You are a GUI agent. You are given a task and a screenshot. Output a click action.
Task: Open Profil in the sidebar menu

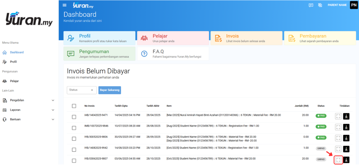coord(13,62)
